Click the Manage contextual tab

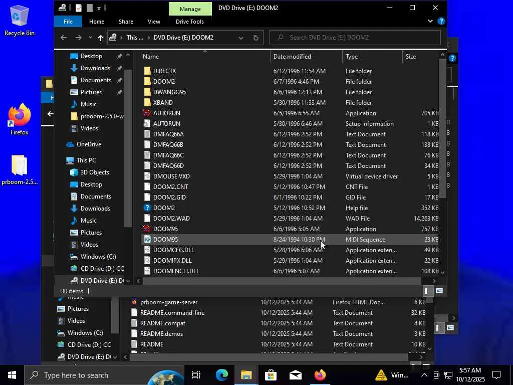tap(190, 9)
